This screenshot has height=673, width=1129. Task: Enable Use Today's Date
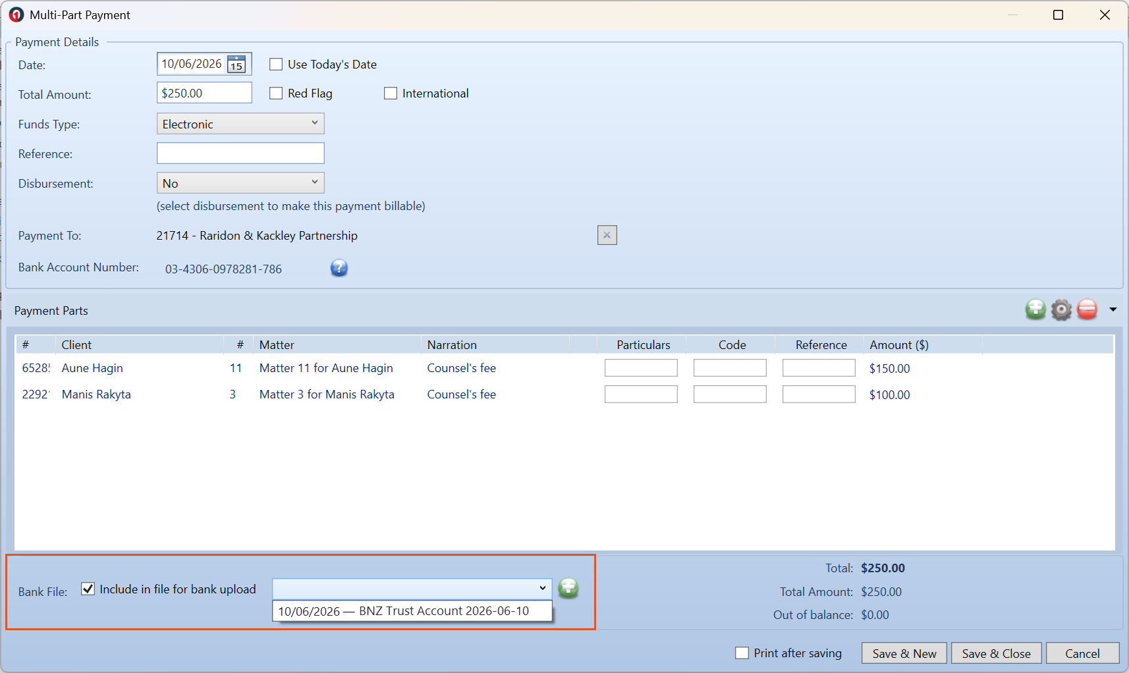[276, 64]
